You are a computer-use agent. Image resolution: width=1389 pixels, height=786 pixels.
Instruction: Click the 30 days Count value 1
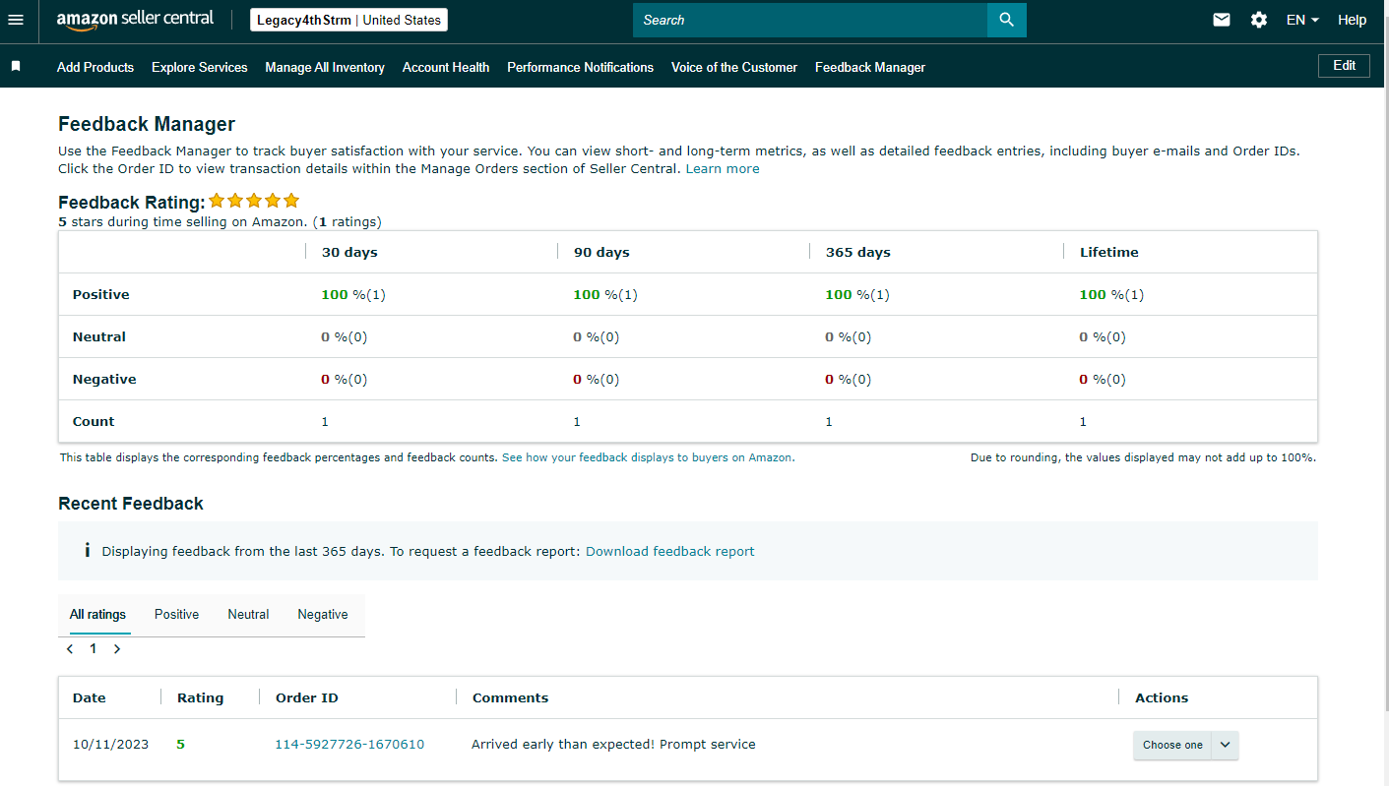[x=325, y=421]
